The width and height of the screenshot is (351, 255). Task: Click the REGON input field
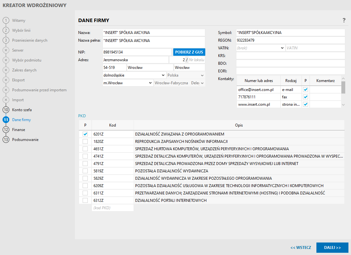(x=290, y=40)
